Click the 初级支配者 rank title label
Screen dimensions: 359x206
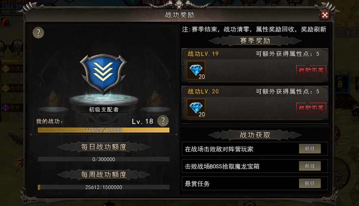click(104, 110)
